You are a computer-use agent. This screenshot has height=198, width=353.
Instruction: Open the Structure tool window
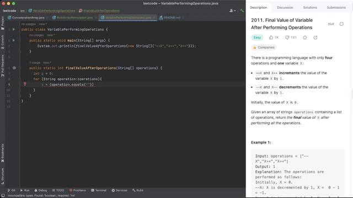[x=2, y=176]
